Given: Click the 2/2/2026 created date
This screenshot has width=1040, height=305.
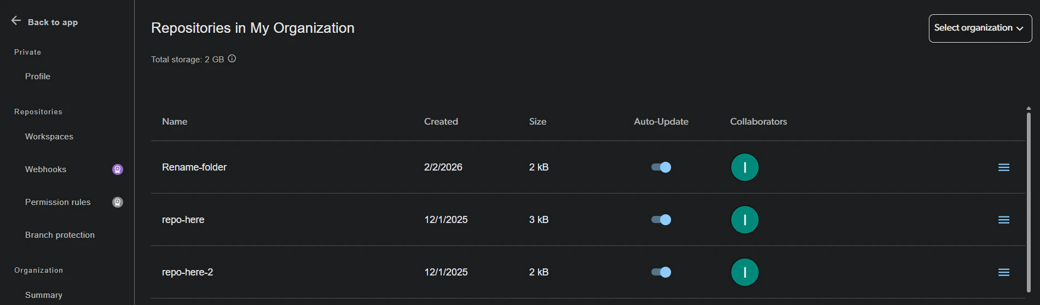Looking at the screenshot, I should (x=443, y=167).
